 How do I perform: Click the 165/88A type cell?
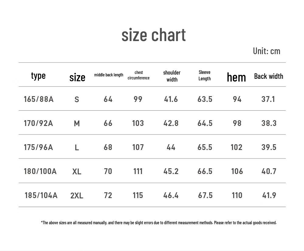pyautogui.click(x=39, y=99)
